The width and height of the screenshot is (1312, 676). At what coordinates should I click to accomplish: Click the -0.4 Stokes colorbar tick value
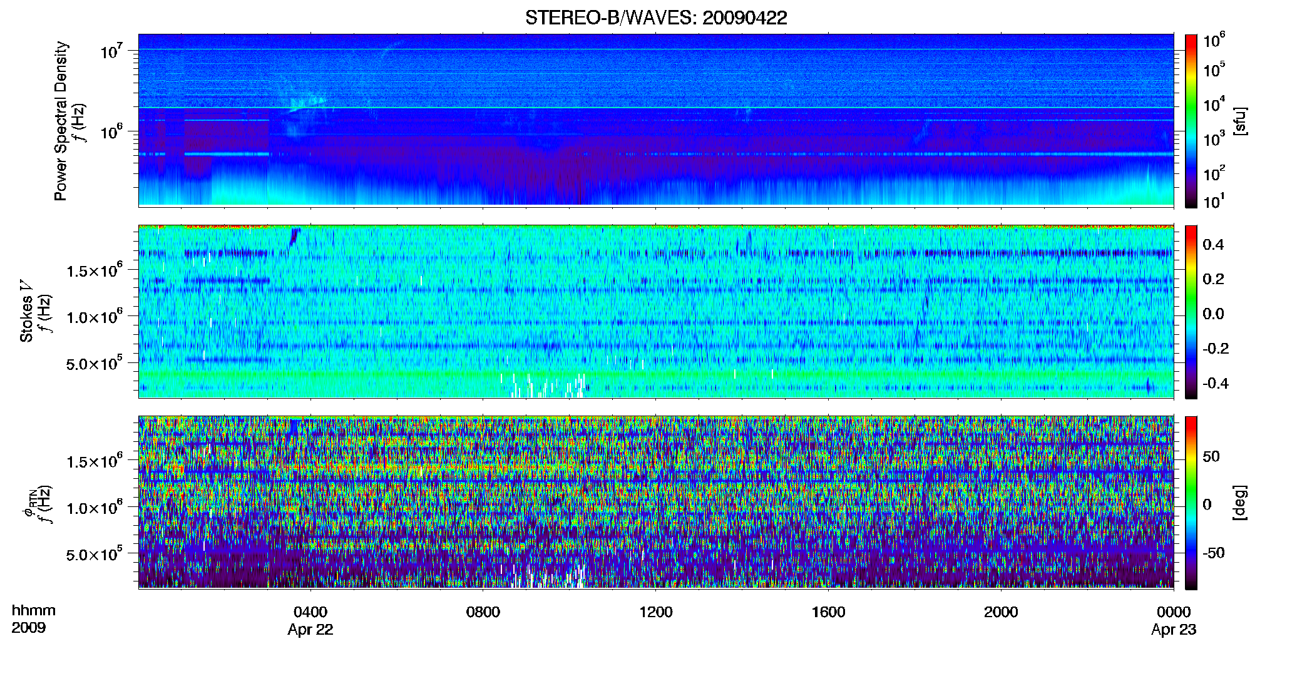[x=1216, y=383]
